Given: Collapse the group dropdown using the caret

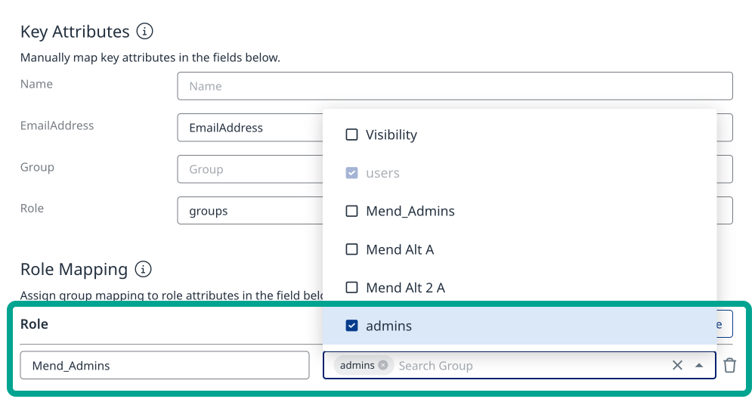Looking at the screenshot, I should [700, 366].
